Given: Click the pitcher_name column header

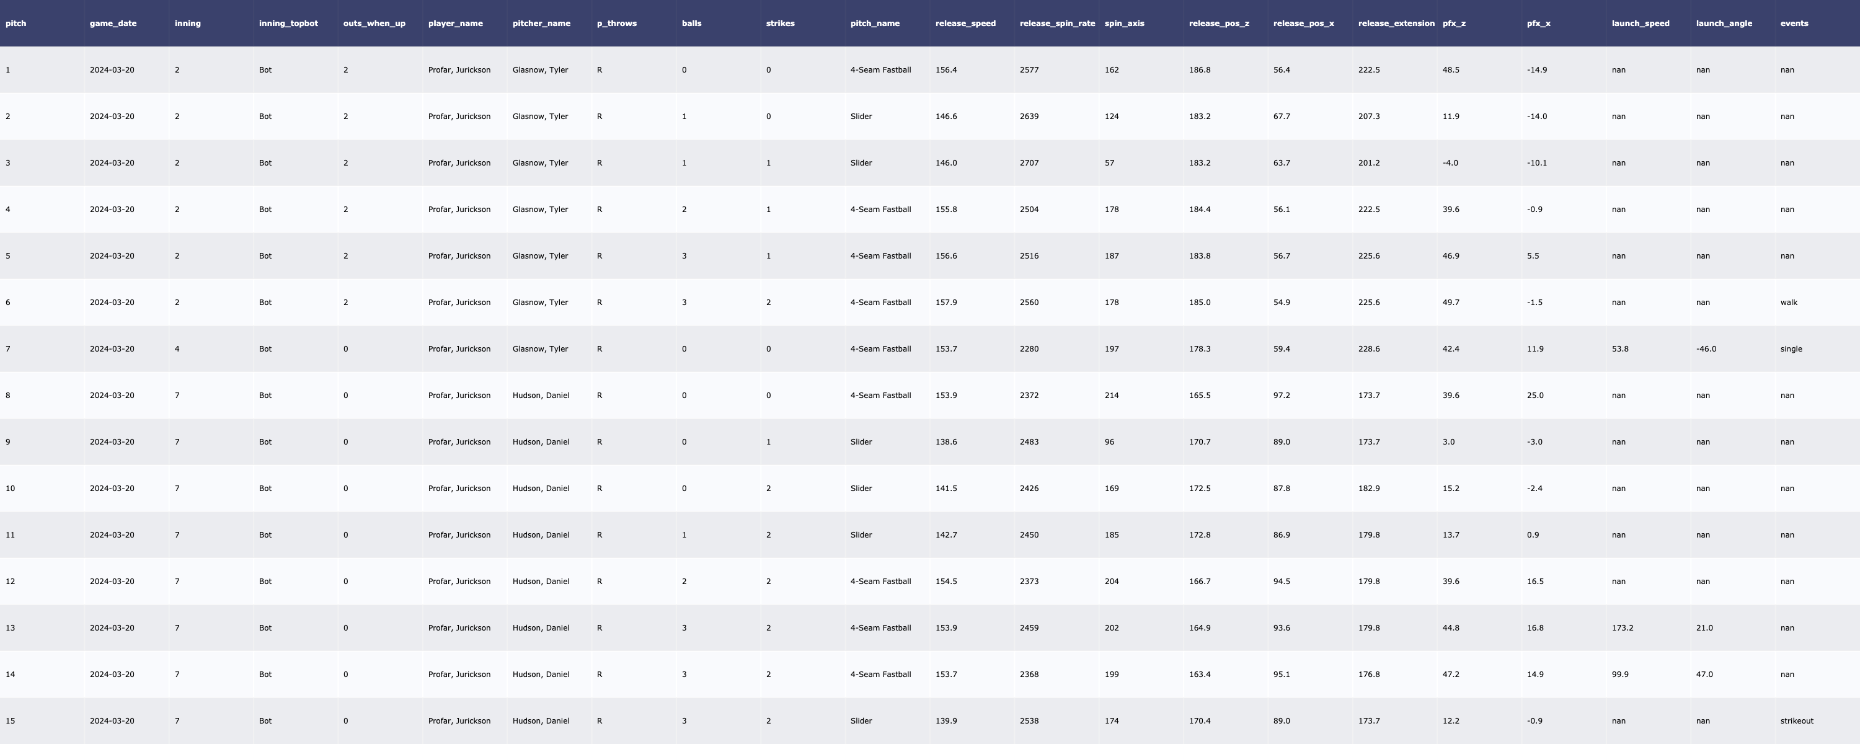Looking at the screenshot, I should 541,23.
